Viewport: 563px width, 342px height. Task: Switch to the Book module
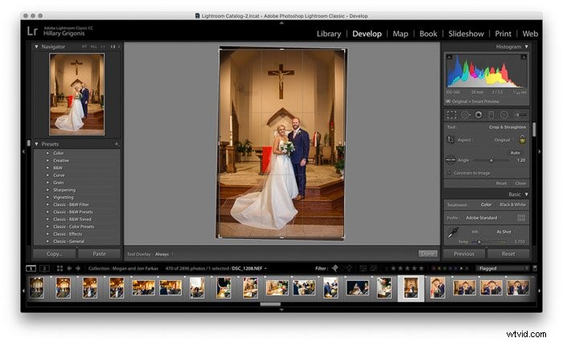(429, 34)
